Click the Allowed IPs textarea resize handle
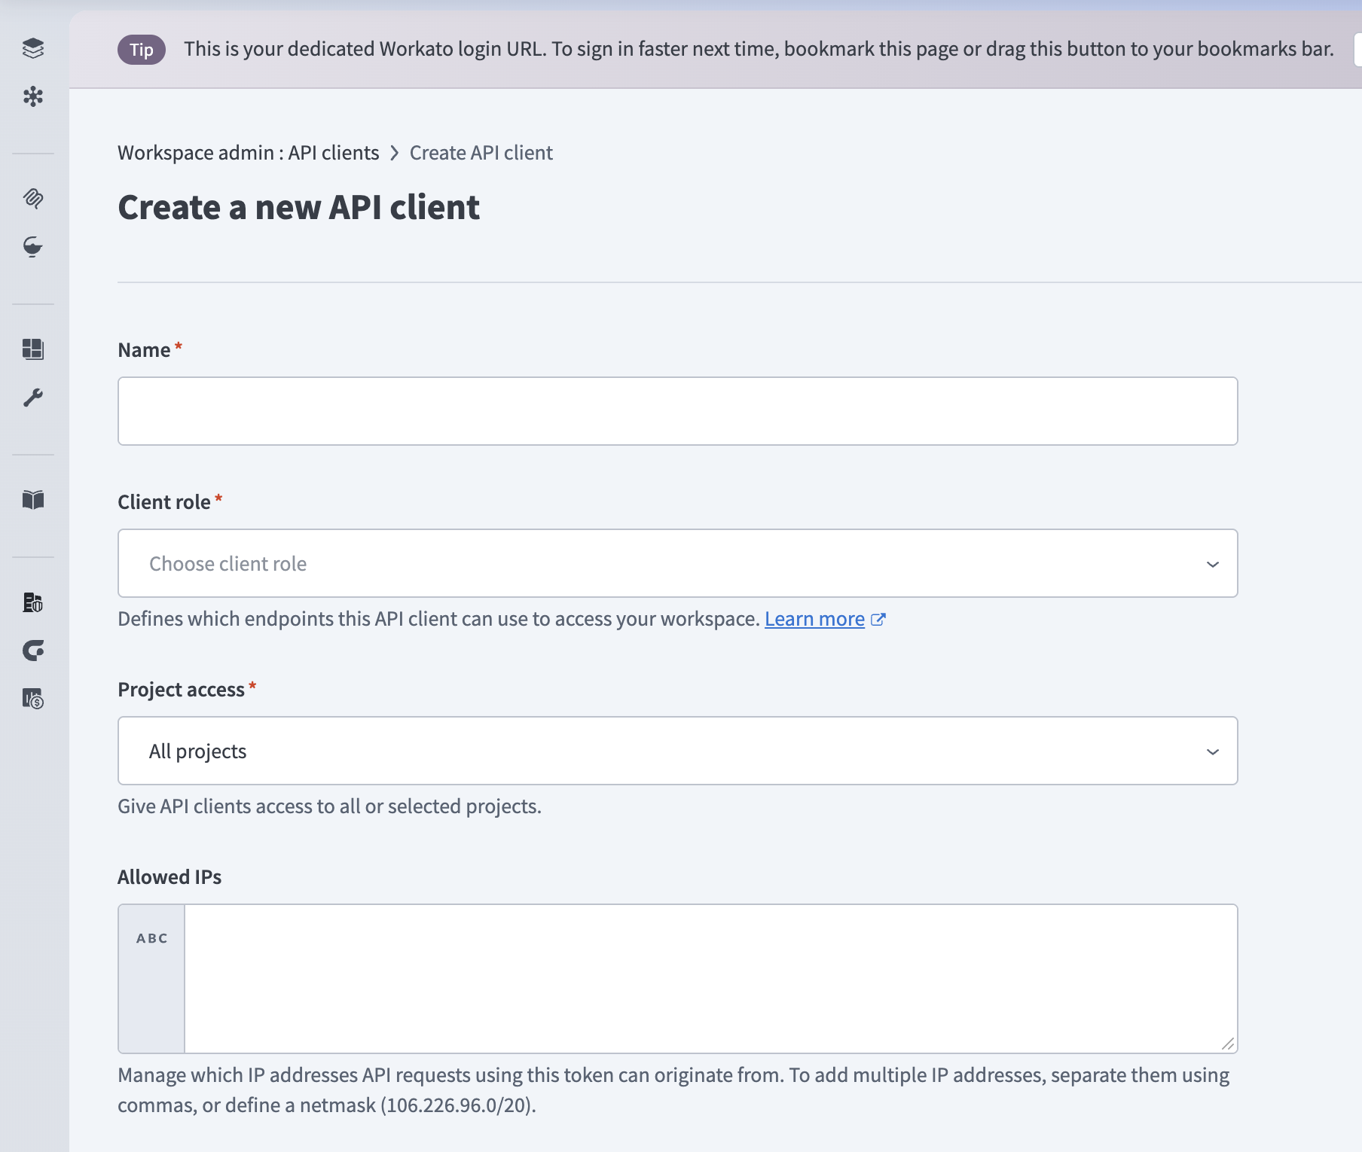Viewport: 1362px width, 1152px height. coord(1228,1044)
